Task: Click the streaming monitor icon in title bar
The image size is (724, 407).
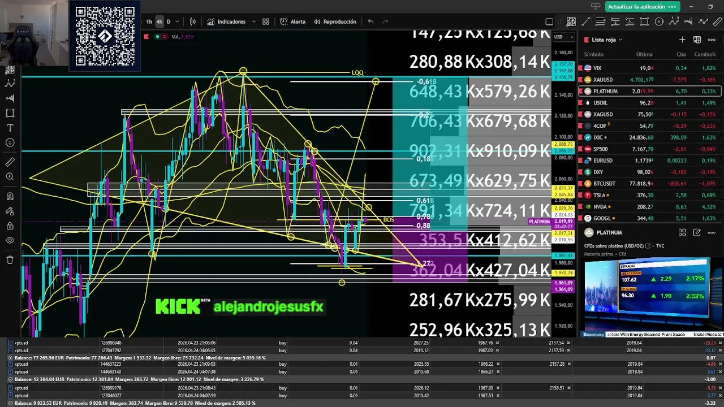Action: click(596, 7)
